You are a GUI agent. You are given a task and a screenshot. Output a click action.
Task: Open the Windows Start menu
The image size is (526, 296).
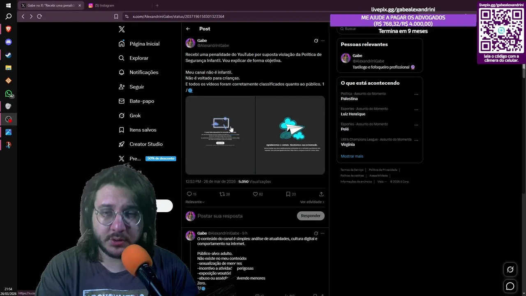point(8,5)
